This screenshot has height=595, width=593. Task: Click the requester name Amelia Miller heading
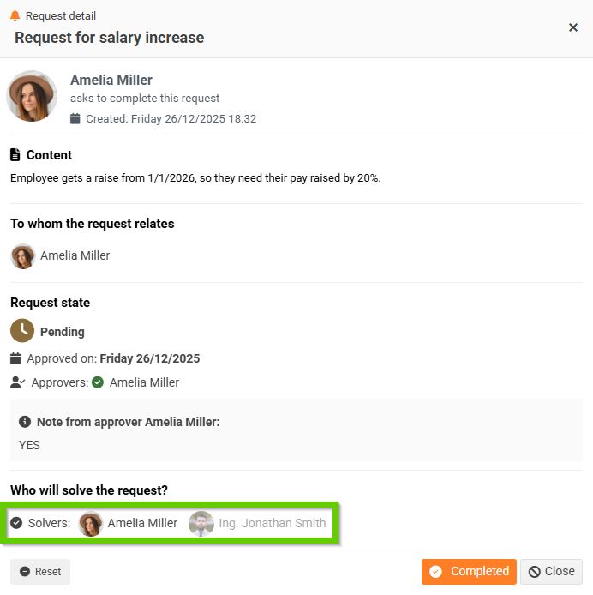point(111,80)
